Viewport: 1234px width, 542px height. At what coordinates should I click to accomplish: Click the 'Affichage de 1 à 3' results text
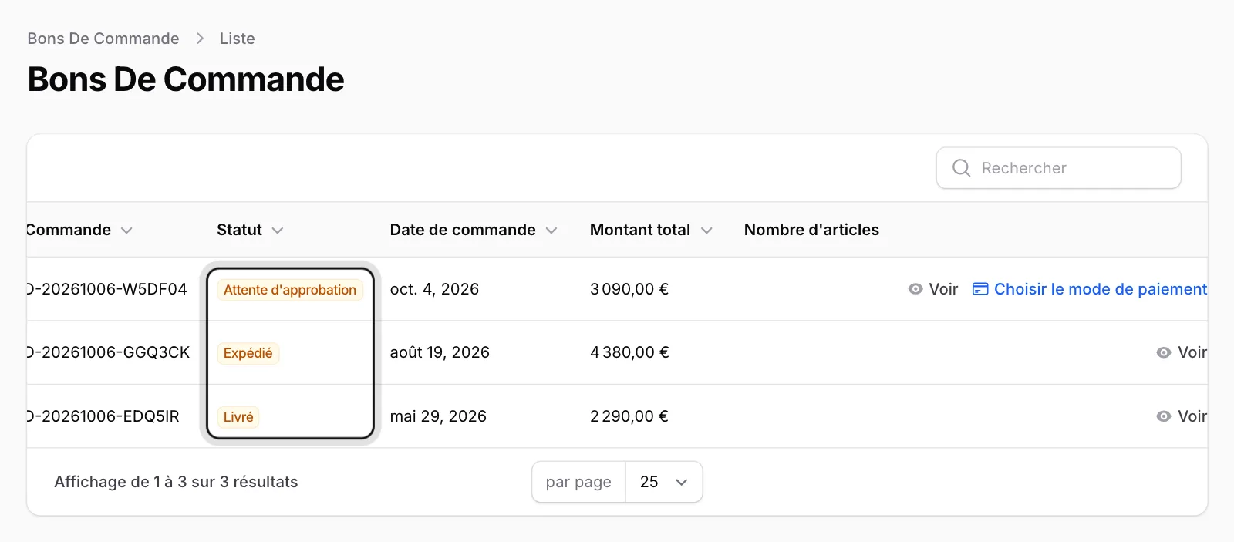pyautogui.click(x=176, y=482)
